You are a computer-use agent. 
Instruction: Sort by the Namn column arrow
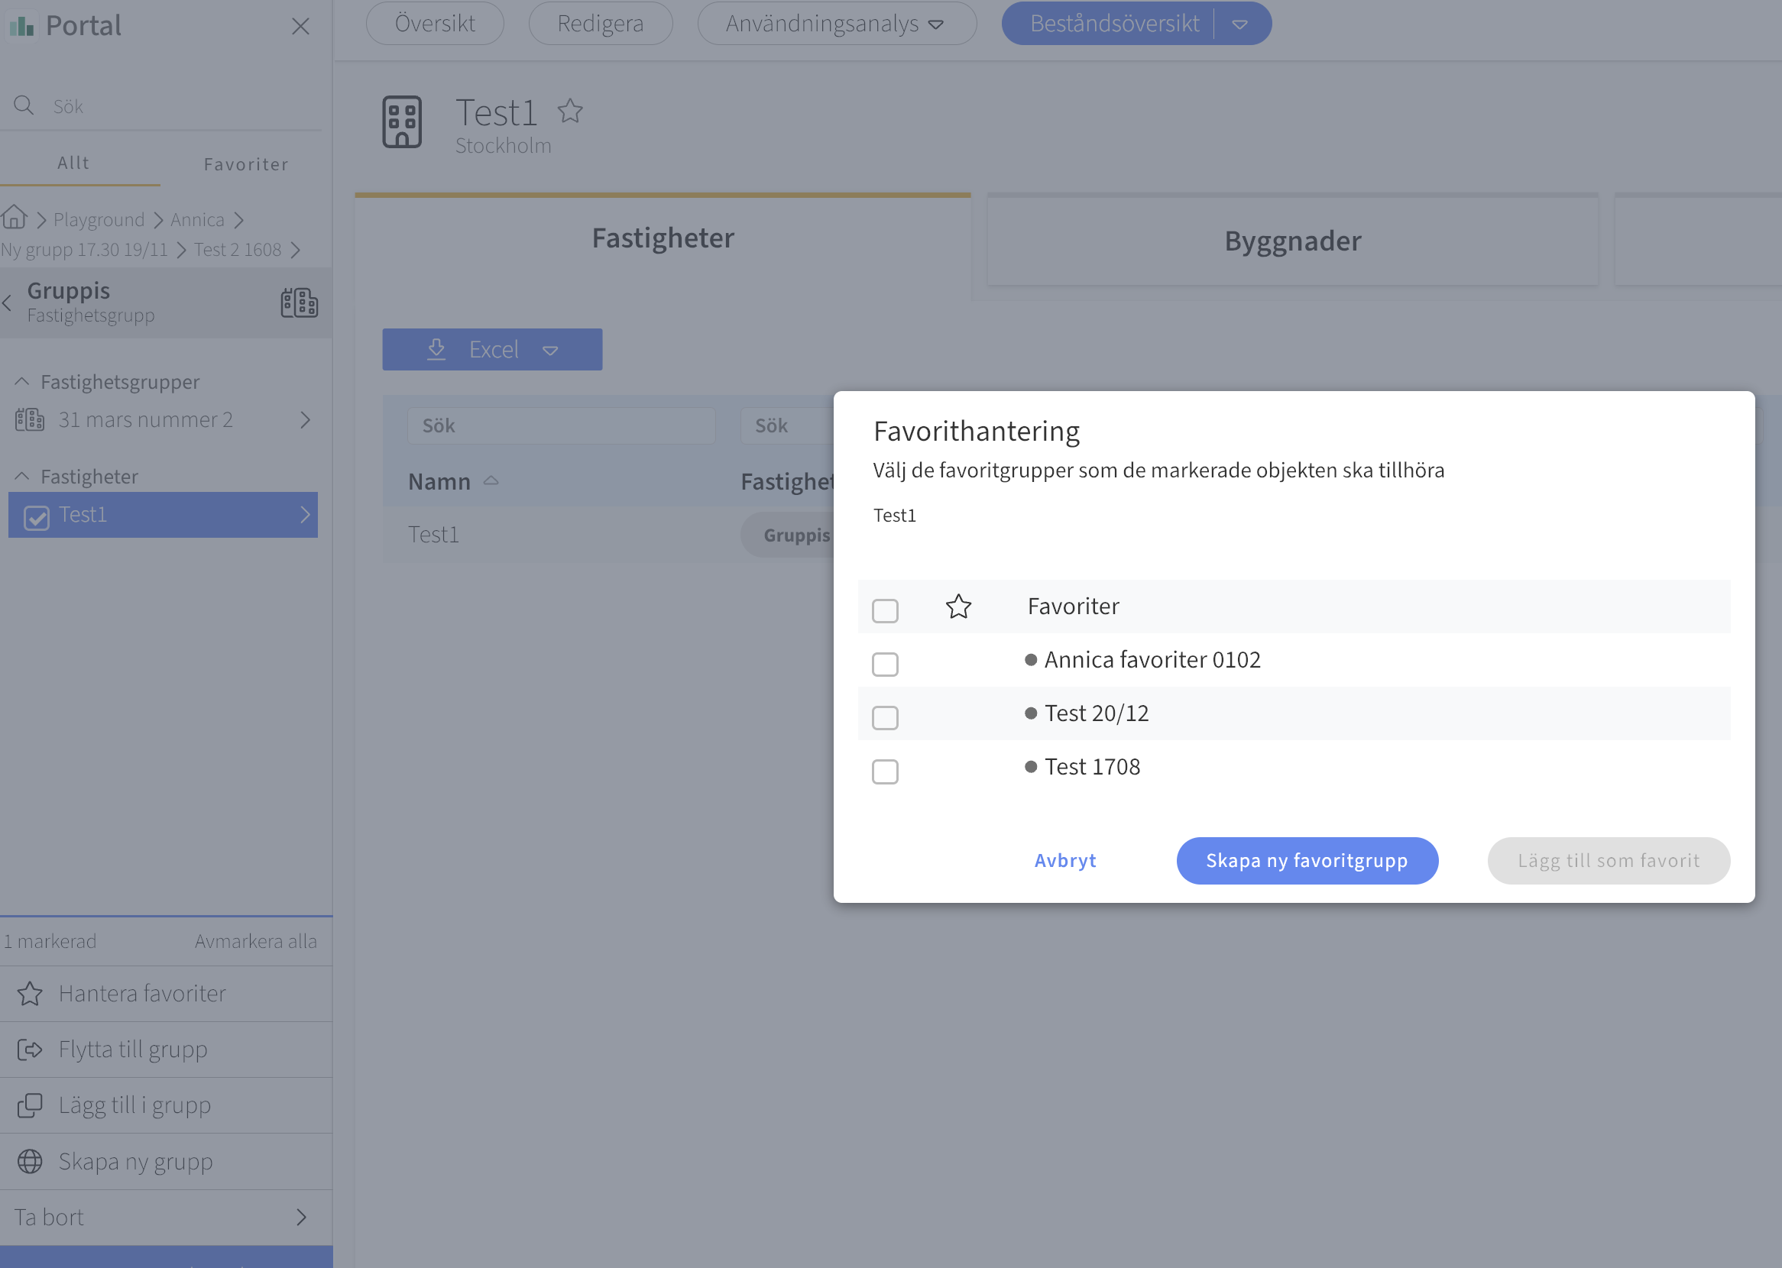(x=491, y=481)
